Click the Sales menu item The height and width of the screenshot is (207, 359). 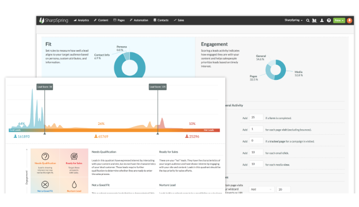[179, 20]
